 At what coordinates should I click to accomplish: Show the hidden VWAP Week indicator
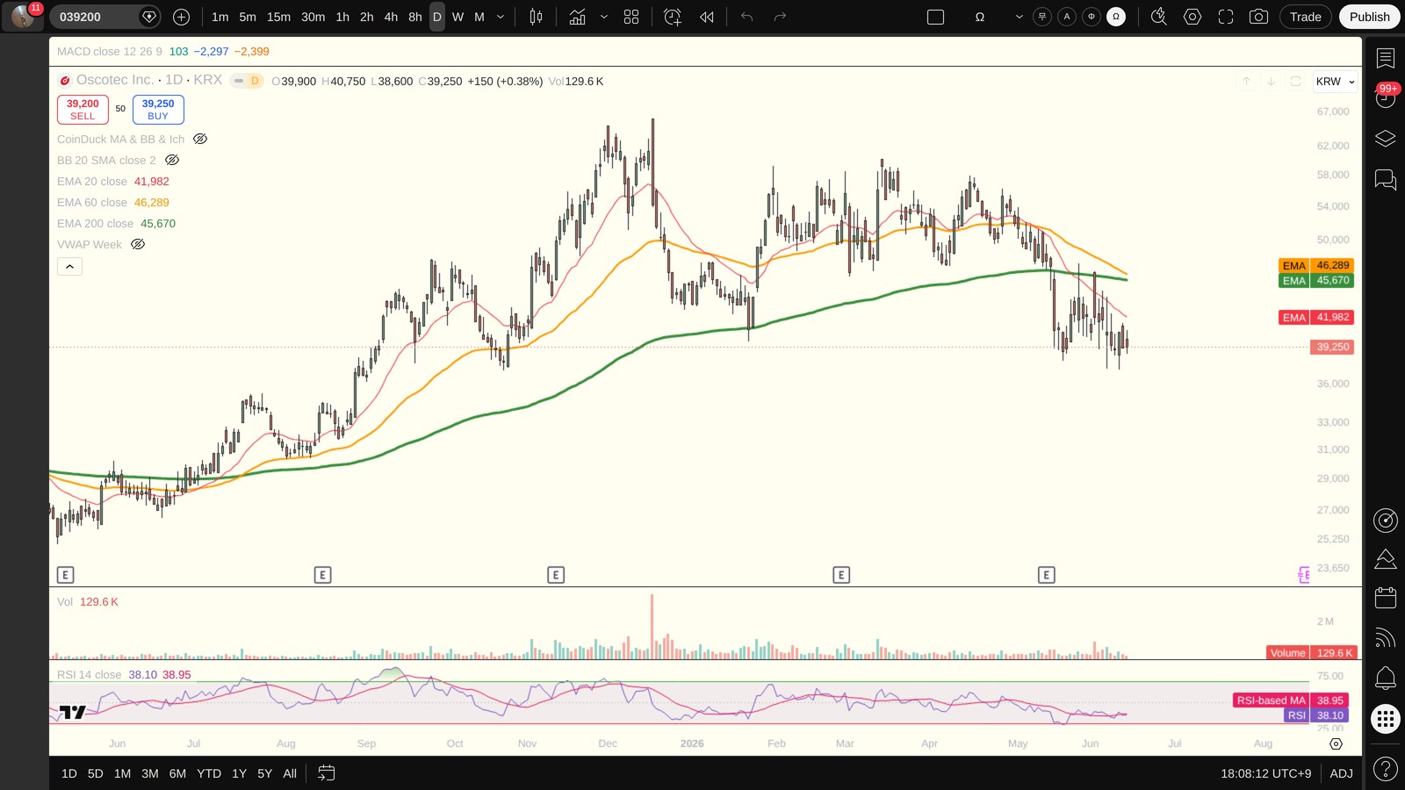point(138,244)
